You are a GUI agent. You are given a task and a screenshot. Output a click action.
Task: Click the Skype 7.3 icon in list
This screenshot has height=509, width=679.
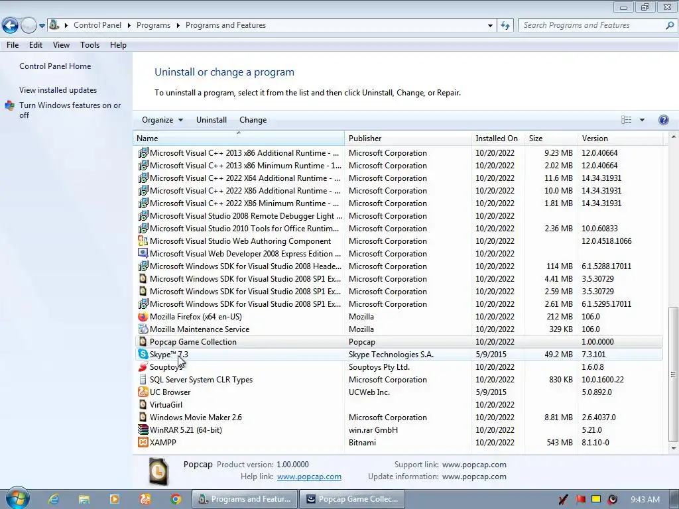pos(143,354)
